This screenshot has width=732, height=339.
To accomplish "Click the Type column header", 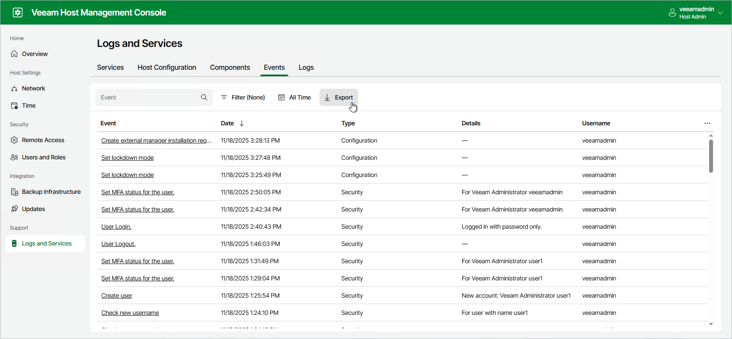I will (348, 123).
